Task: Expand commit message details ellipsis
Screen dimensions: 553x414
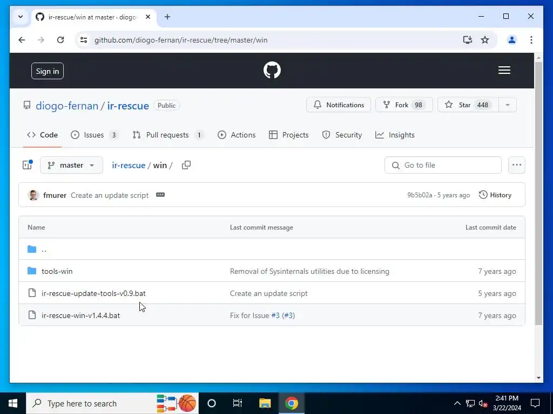Action: click(x=160, y=195)
